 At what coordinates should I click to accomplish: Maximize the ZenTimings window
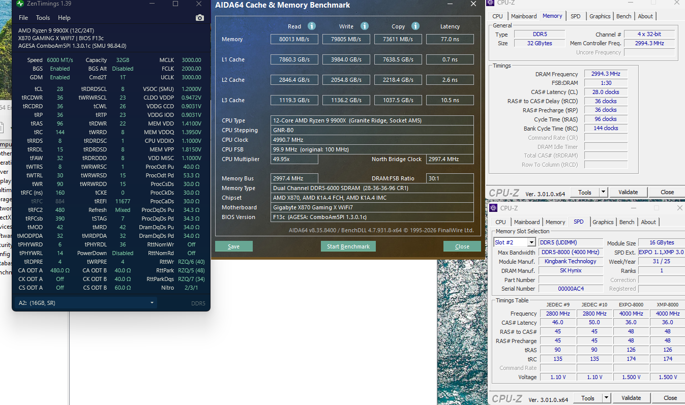coord(175,4)
